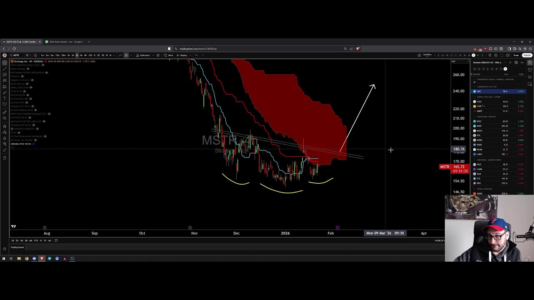
Task: Set the date range to All
Action: 50,240
